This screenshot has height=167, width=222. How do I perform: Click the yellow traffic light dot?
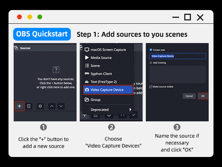[x=30, y=17]
